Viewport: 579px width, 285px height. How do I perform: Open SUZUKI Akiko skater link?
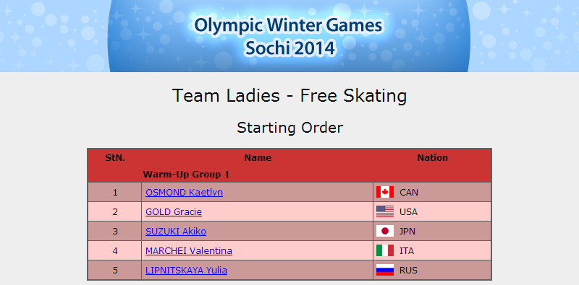pyautogui.click(x=176, y=231)
